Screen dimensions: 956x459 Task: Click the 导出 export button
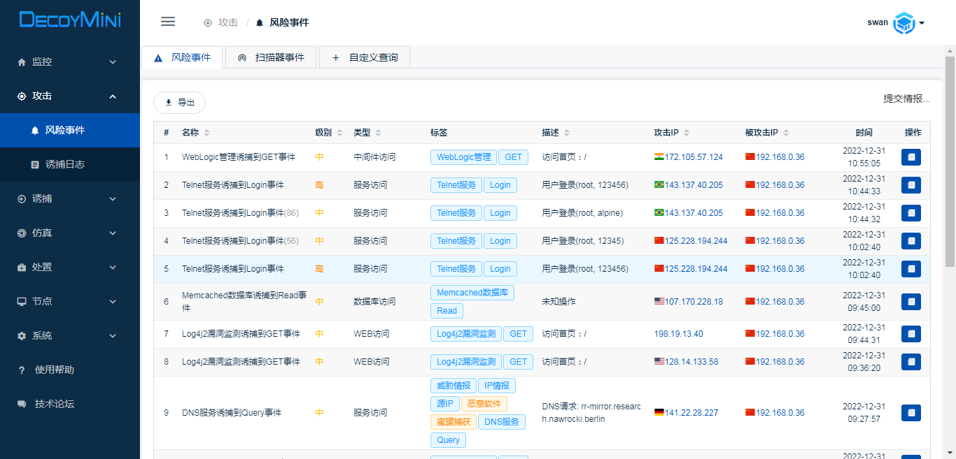click(x=179, y=103)
